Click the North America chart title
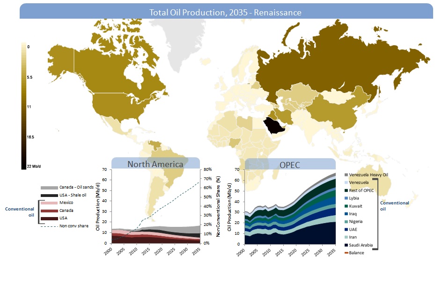This screenshot has height=288, width=435. point(155,164)
